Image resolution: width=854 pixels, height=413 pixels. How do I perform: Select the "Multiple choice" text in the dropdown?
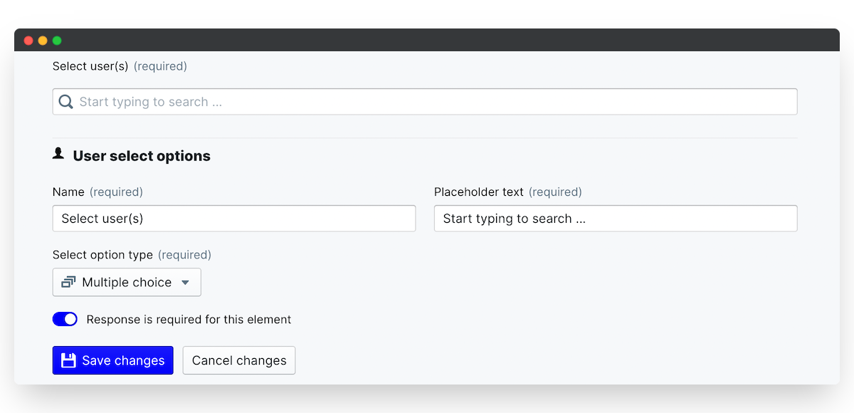pos(127,283)
